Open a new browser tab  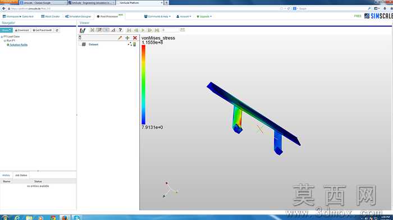click(x=166, y=2)
